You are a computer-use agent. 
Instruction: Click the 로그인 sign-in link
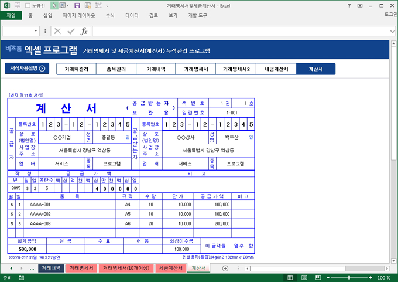coord(391,14)
